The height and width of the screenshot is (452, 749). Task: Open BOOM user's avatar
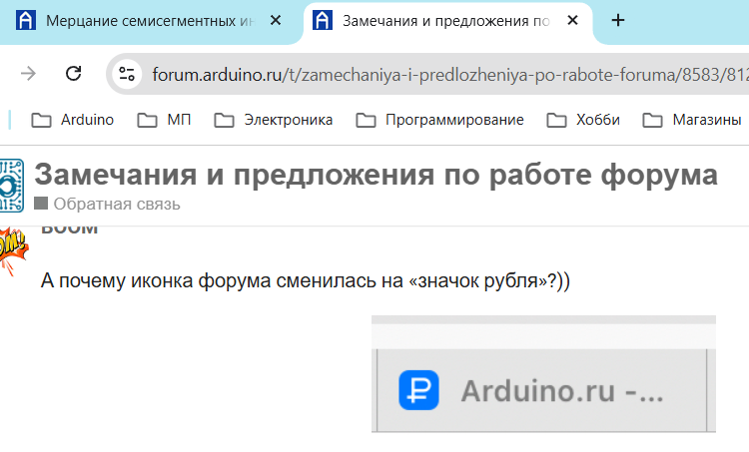click(x=12, y=249)
